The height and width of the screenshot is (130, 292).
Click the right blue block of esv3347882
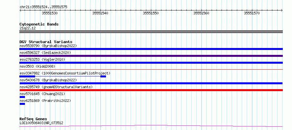click(103, 76)
